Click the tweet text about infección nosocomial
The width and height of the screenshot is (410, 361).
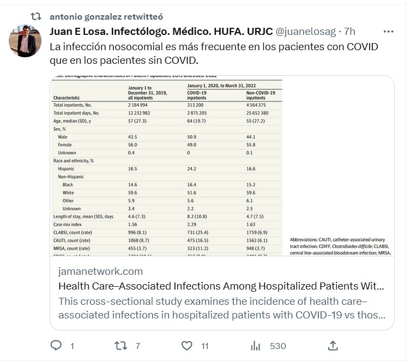point(214,53)
